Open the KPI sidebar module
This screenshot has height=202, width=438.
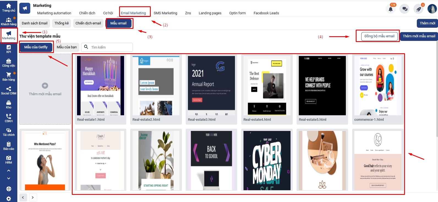pos(9,49)
